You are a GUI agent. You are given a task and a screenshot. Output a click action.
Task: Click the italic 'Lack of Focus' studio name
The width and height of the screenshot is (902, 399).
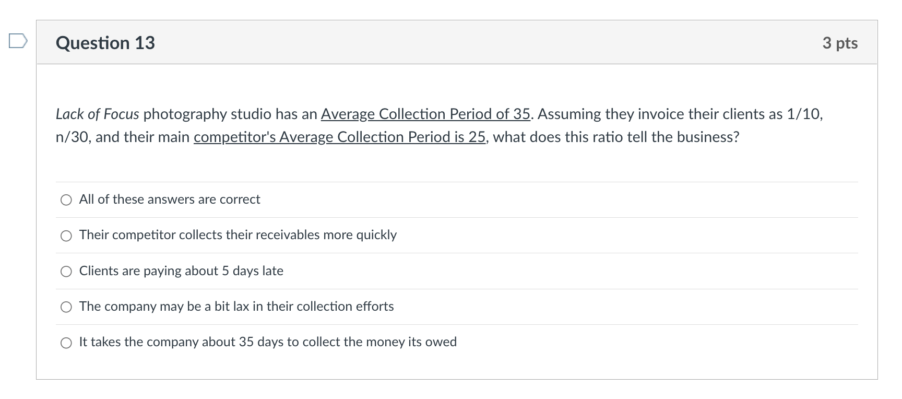click(x=98, y=114)
